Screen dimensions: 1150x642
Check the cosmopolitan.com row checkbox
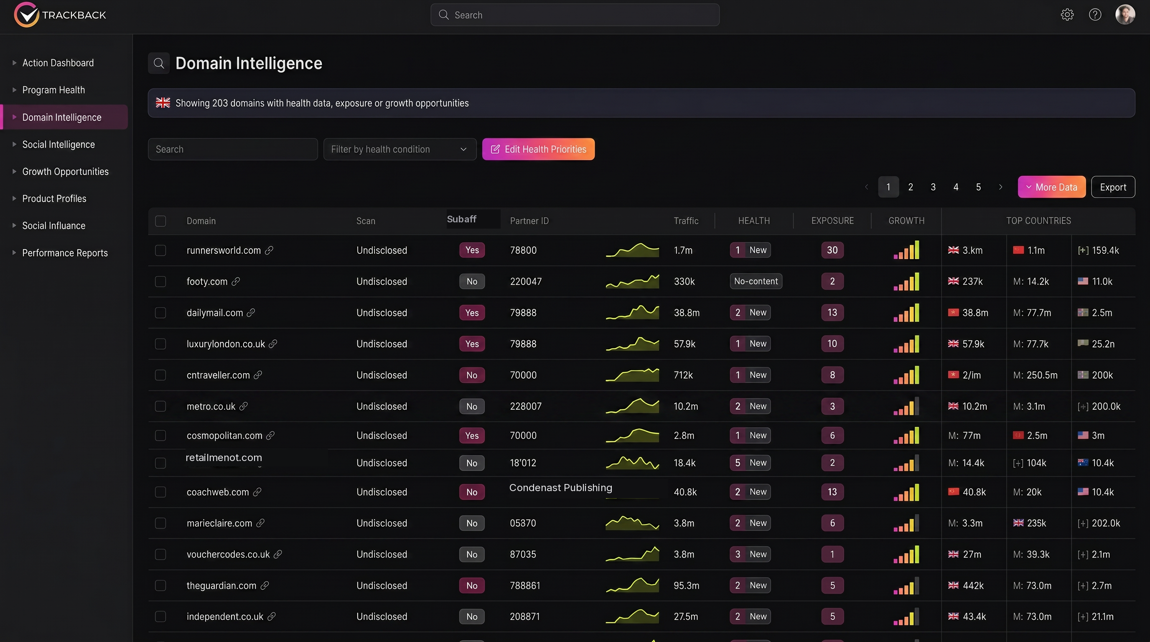click(x=160, y=436)
